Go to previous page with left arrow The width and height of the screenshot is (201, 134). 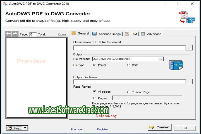[8, 34]
